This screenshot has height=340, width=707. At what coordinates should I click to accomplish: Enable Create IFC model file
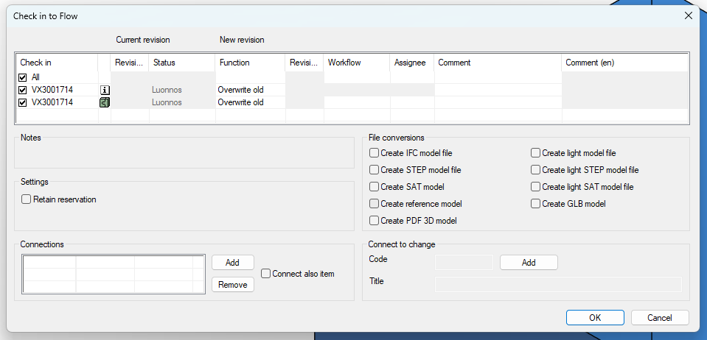[x=375, y=153]
